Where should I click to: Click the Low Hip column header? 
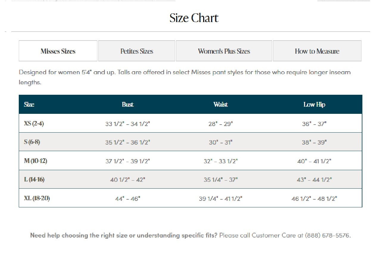point(314,105)
